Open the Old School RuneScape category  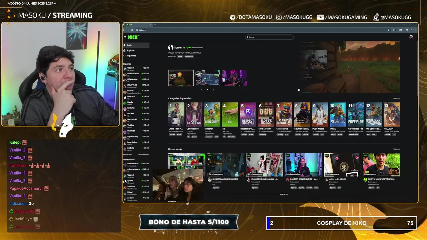click(x=374, y=115)
